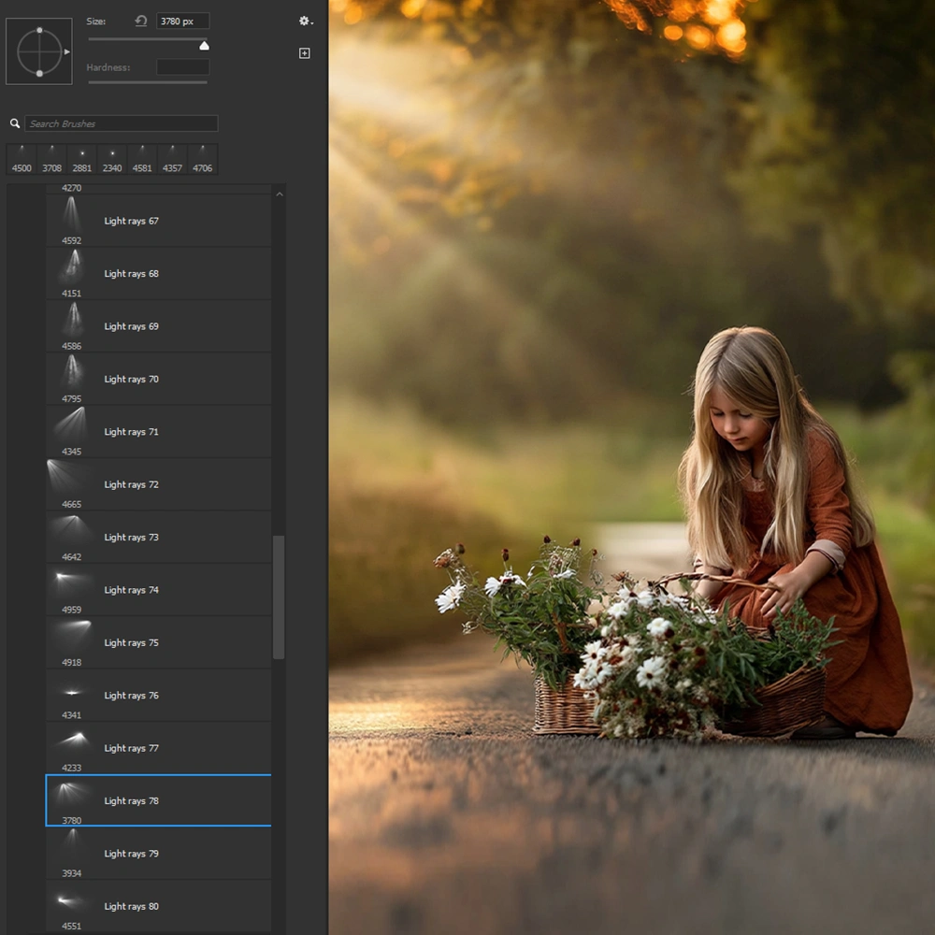This screenshot has width=935, height=935.
Task: Select the Light rays 67 brush
Action: tap(131, 222)
